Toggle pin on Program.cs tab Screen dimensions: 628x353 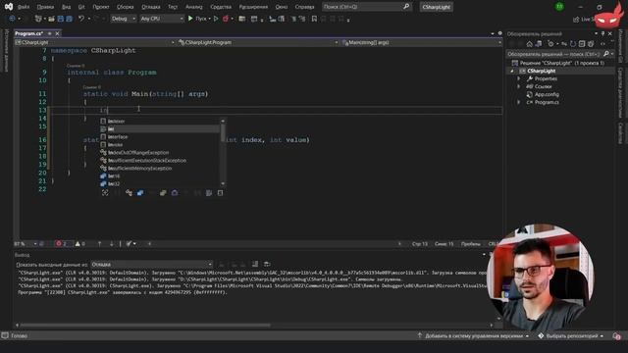[50, 33]
